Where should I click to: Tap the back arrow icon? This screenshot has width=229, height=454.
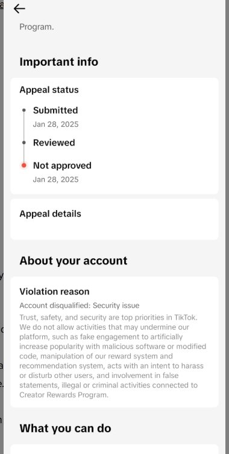pyautogui.click(x=19, y=8)
